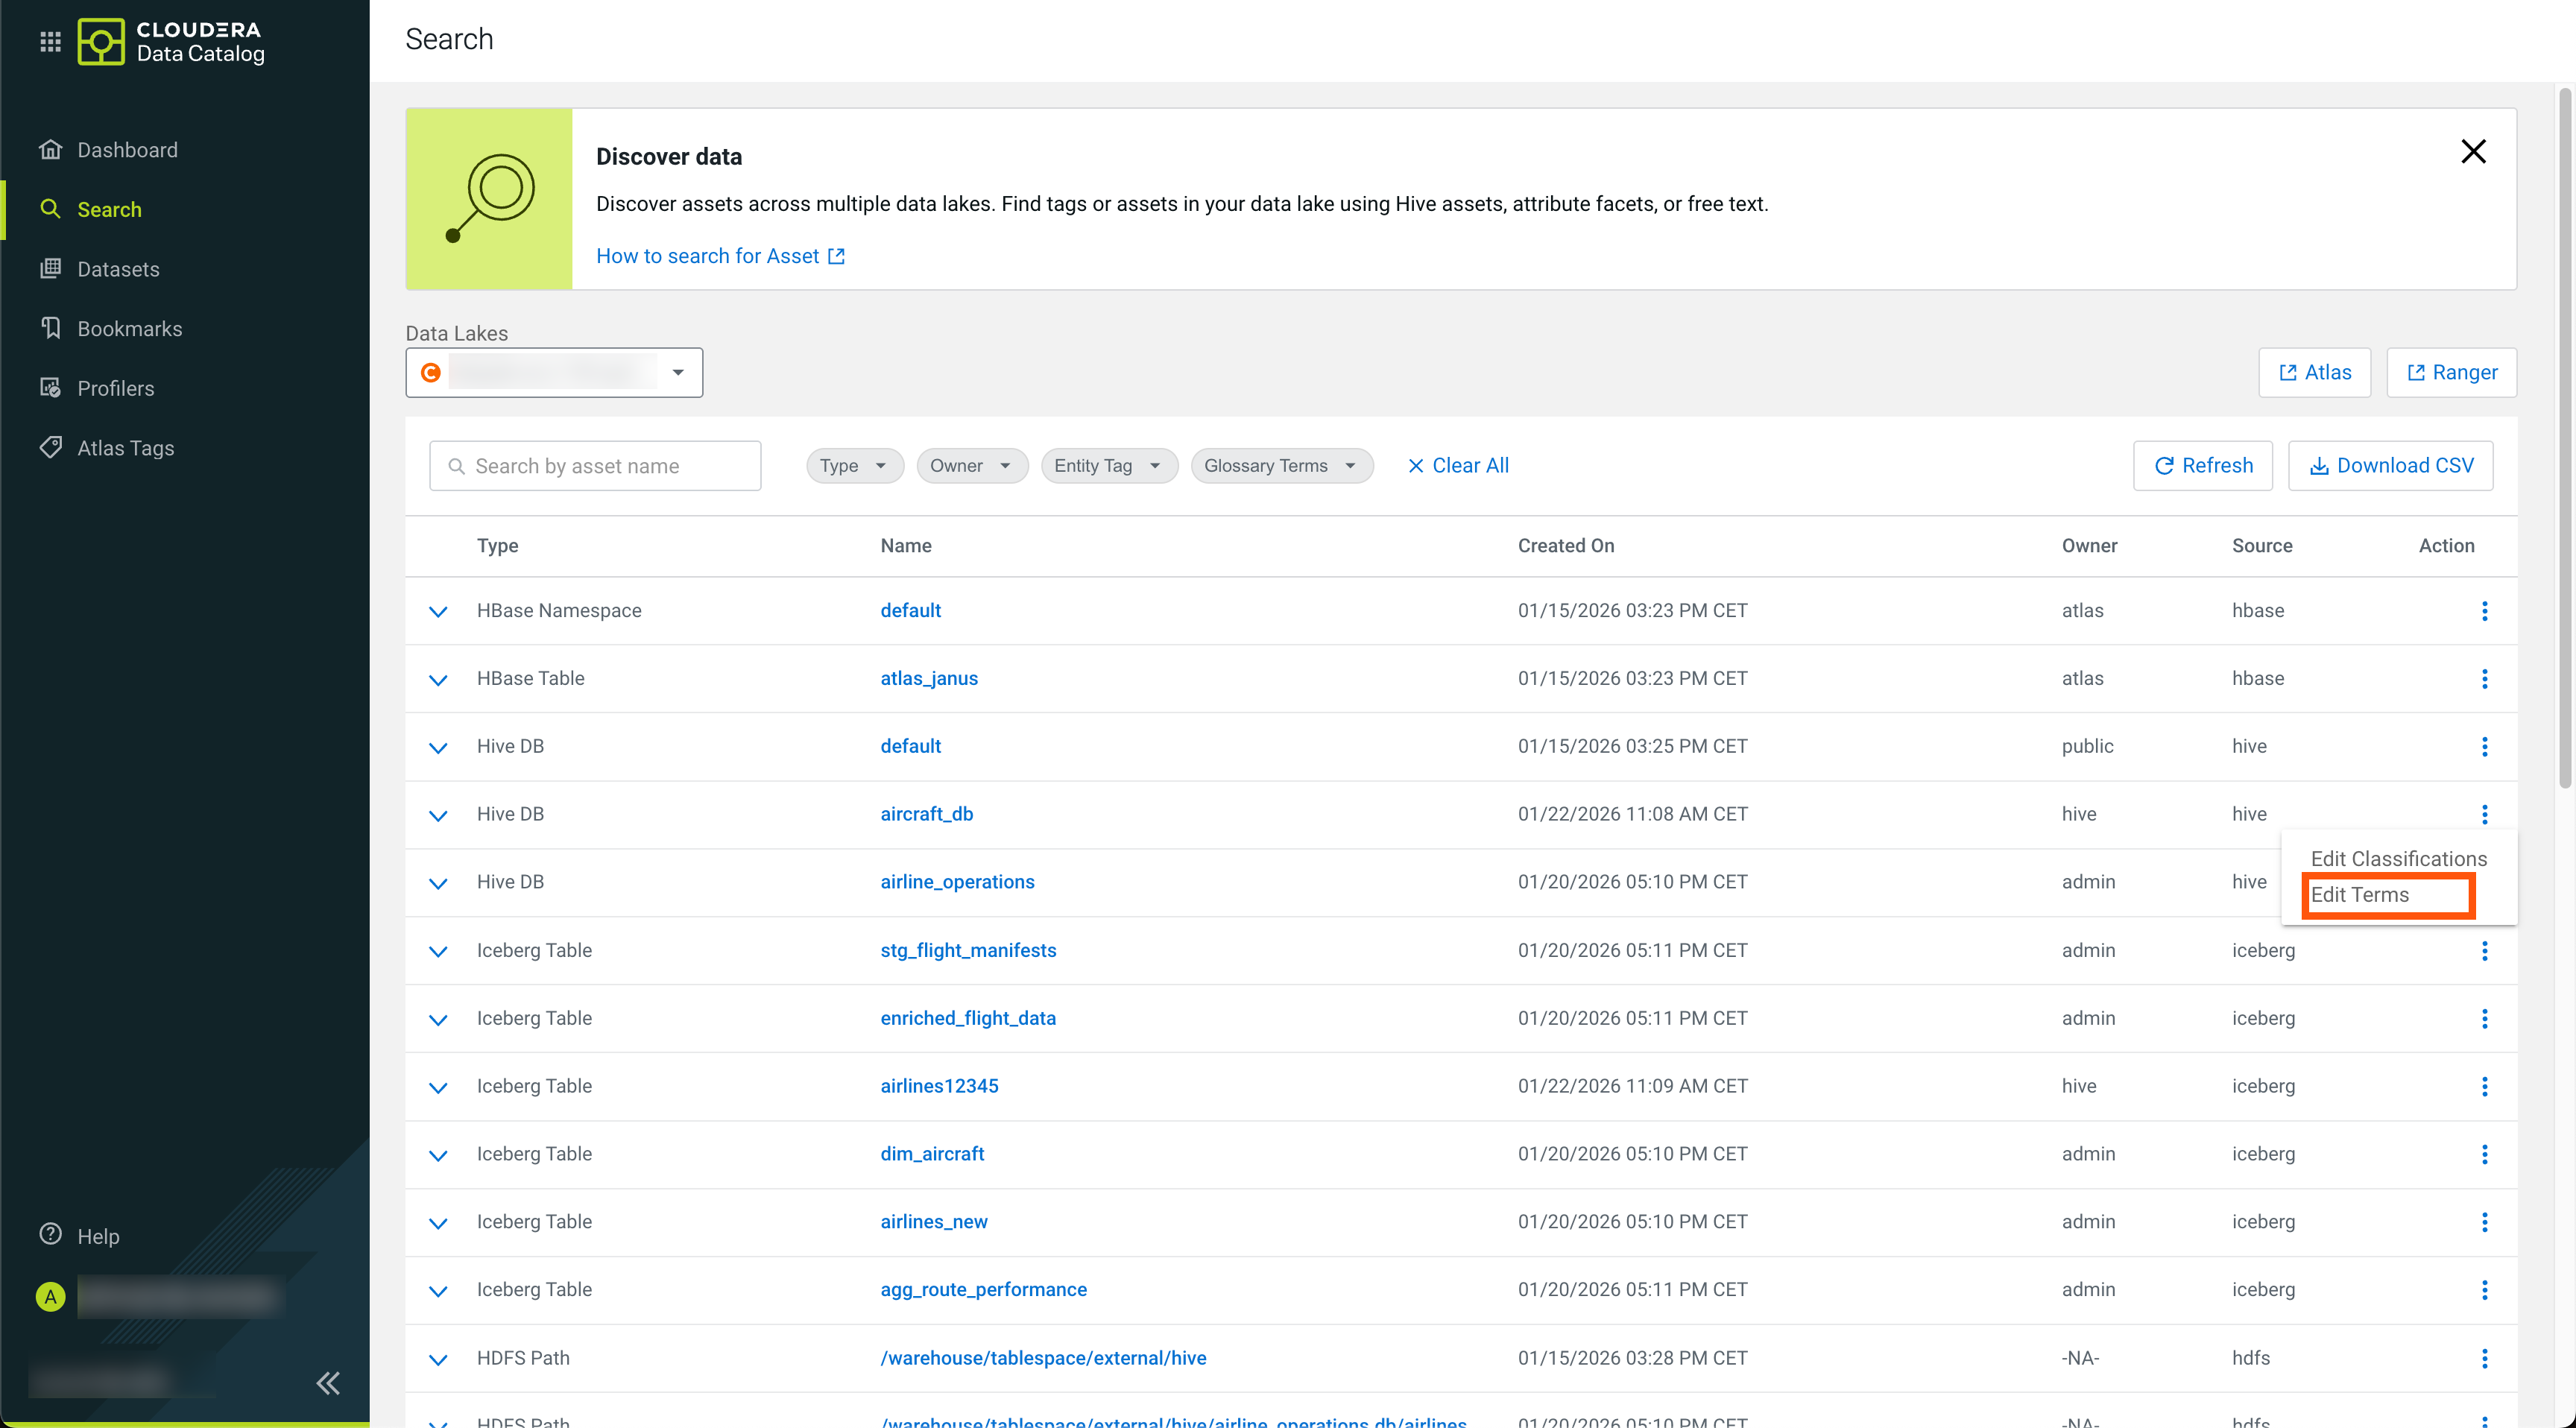
Task: Open the Data Lakes dropdown
Action: 554,373
